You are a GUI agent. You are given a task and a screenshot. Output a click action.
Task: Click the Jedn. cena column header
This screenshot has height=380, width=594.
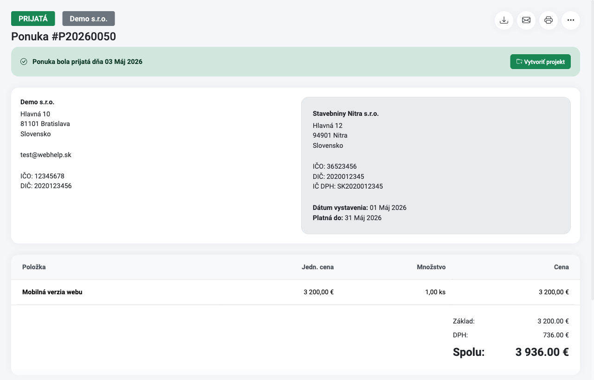click(317, 267)
